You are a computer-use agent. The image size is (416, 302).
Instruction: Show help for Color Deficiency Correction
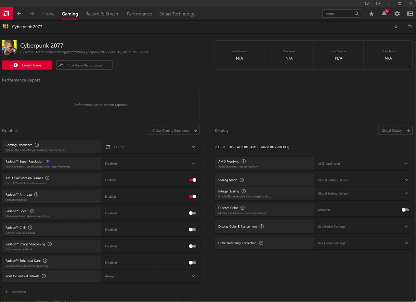(x=261, y=243)
